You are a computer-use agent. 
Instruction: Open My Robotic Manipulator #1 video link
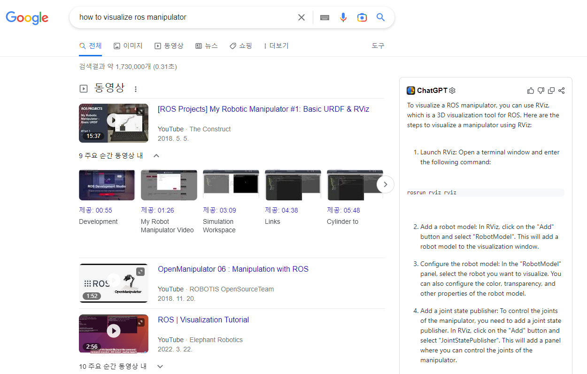coord(263,109)
